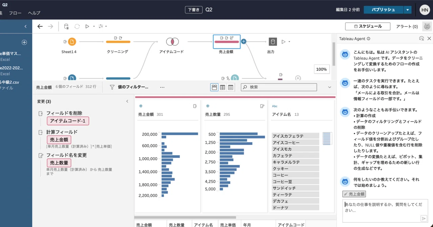Click the 売上単価 grid column header
Screen dimensions: 433x227
pos(228,225)
